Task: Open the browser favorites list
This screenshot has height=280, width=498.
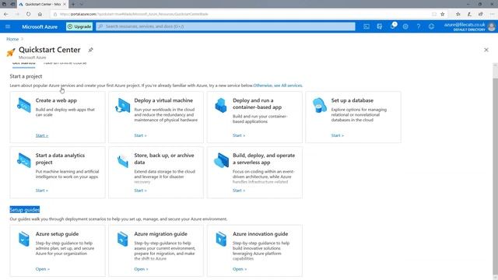Action: pos(458,14)
